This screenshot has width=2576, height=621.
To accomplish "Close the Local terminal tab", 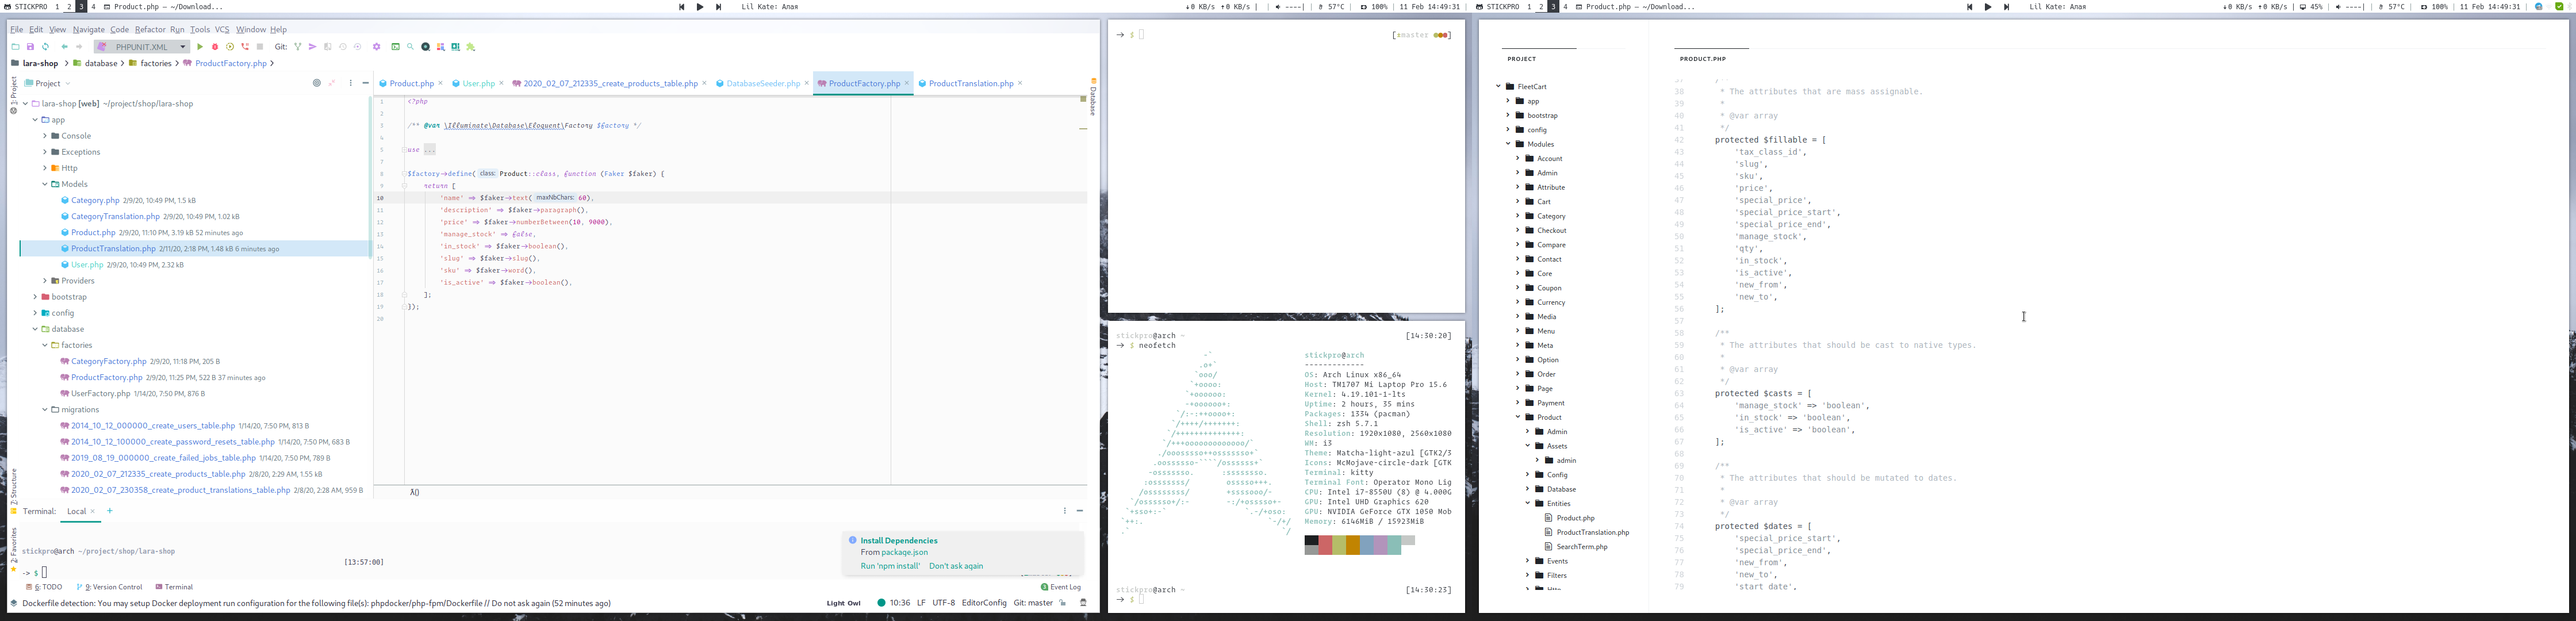I will (93, 511).
